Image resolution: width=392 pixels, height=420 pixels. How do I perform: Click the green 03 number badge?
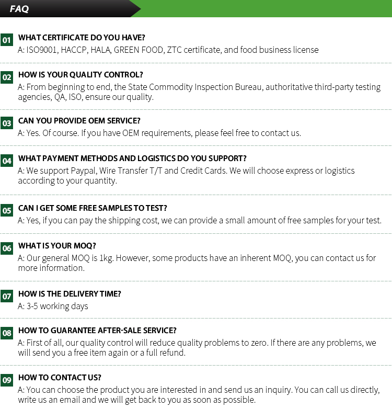(7, 123)
